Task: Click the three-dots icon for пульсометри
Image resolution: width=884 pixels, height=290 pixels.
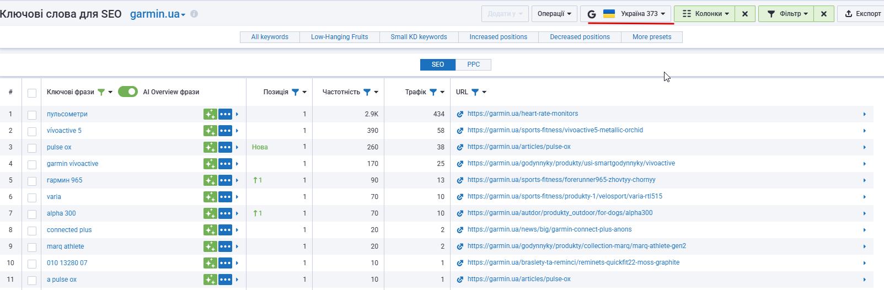Action: [225, 114]
